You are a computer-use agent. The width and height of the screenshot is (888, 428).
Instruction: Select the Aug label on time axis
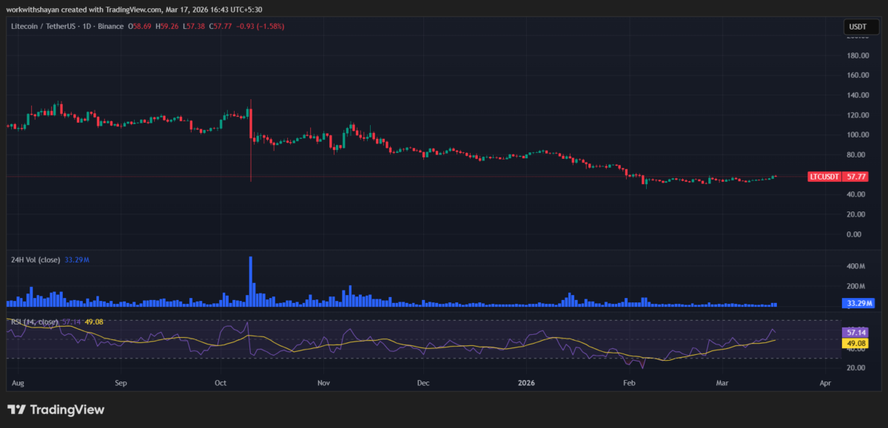(18, 384)
